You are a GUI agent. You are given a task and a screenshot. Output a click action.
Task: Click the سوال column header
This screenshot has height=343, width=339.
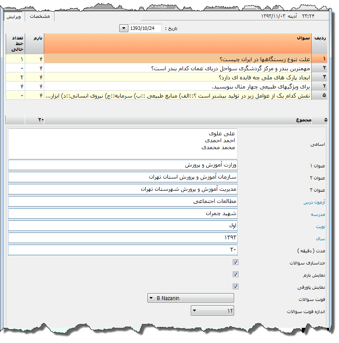[178, 43]
